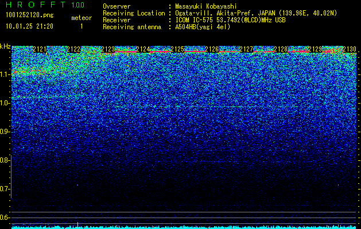Click the Receiving antenna label
The width and height of the screenshot is (361, 229).
pyautogui.click(x=132, y=27)
